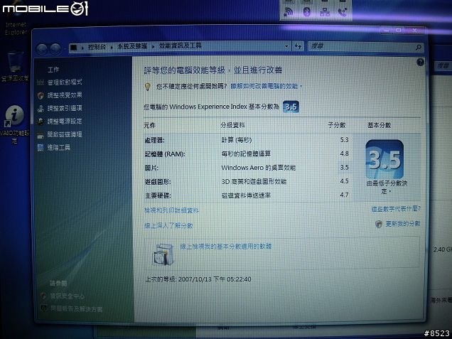Click the Bluetooth gadget icon
452x339 pixels.
point(307,11)
